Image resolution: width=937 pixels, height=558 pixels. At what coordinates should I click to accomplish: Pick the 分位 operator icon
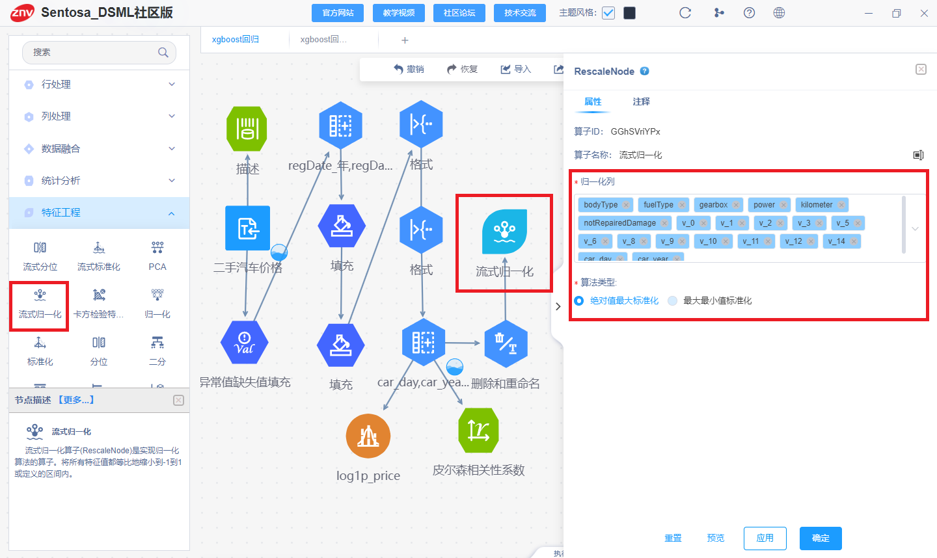(x=98, y=343)
